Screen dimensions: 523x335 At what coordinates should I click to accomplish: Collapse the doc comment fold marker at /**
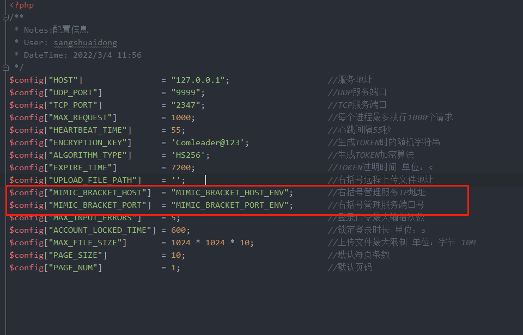5,17
